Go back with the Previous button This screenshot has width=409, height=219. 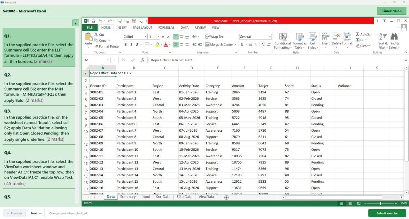(x=14, y=213)
